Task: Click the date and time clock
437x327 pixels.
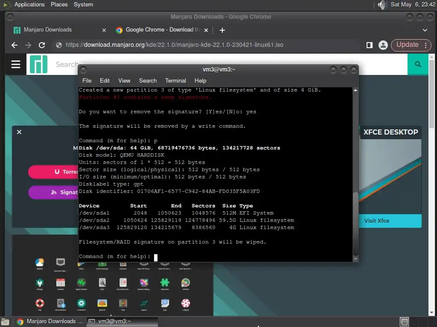Action: pos(413,5)
